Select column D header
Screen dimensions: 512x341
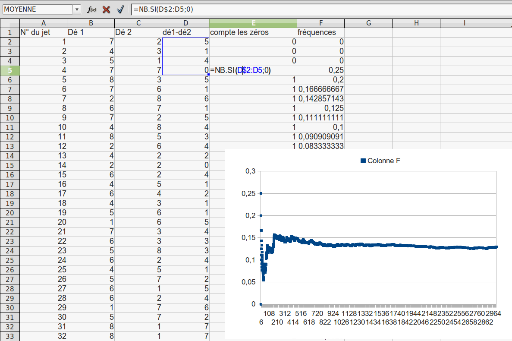185,23
